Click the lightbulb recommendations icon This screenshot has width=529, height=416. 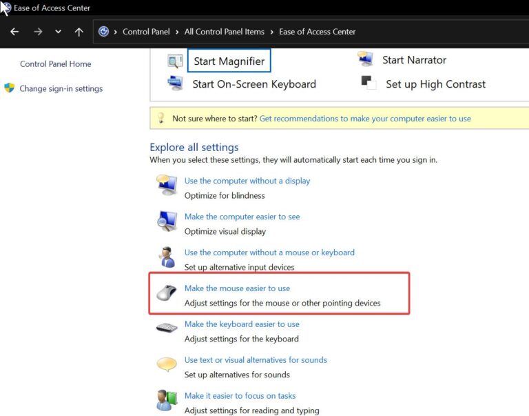tap(161, 118)
